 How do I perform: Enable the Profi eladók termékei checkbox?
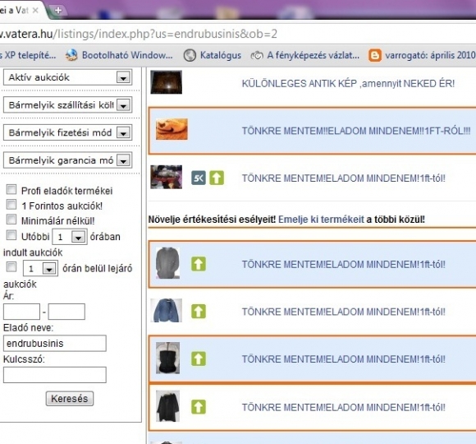(x=11, y=189)
